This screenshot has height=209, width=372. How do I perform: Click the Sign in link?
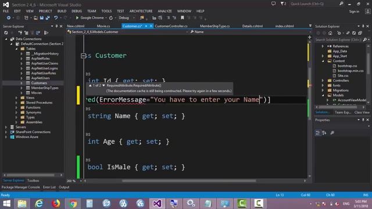pos(354,12)
